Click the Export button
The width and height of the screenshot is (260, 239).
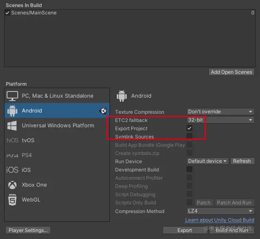point(185,230)
